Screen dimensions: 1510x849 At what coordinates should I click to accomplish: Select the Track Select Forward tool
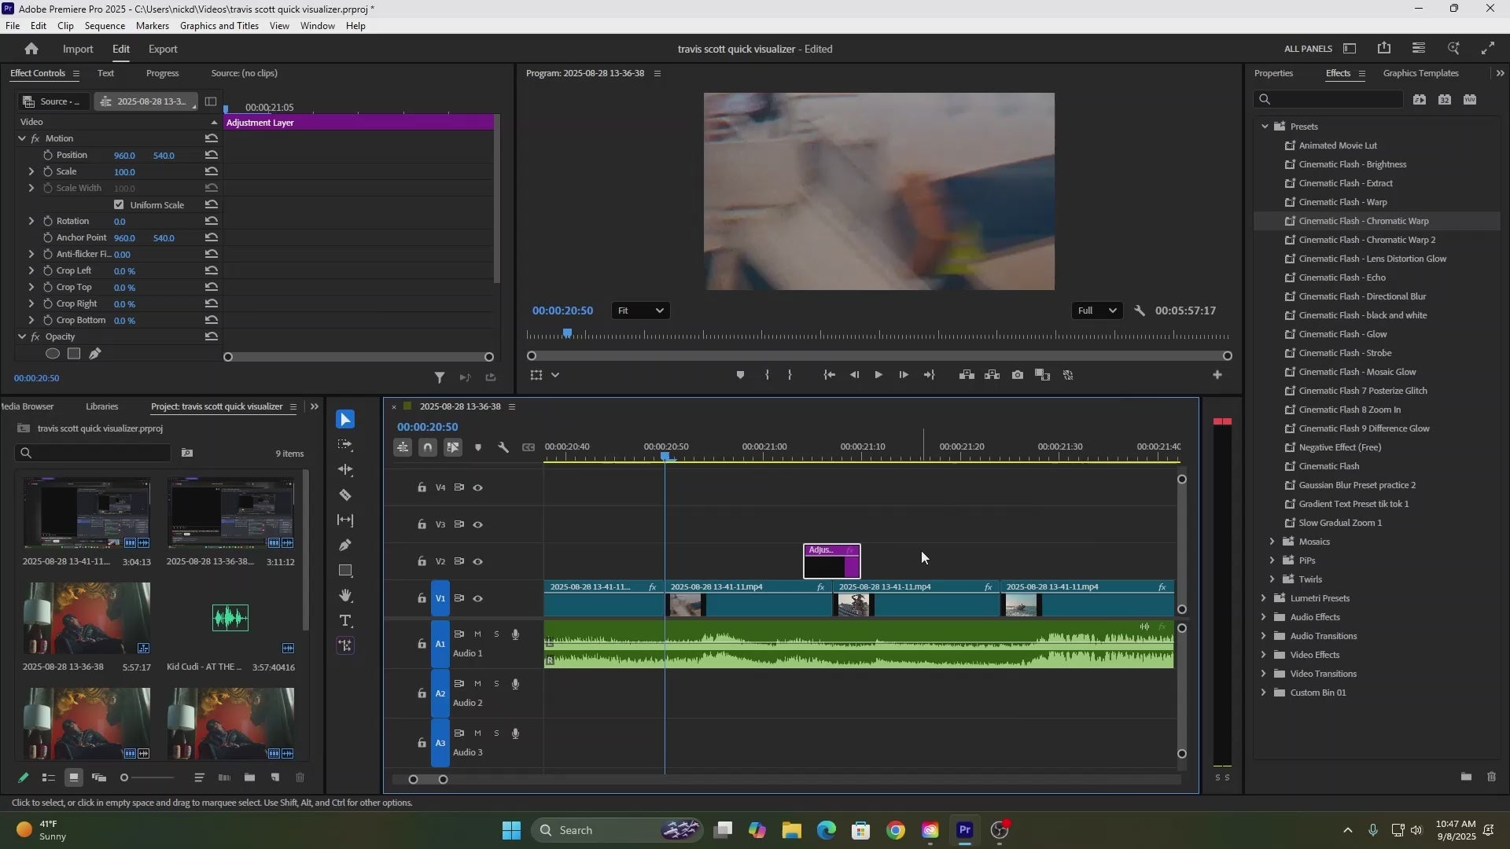pyautogui.click(x=344, y=445)
